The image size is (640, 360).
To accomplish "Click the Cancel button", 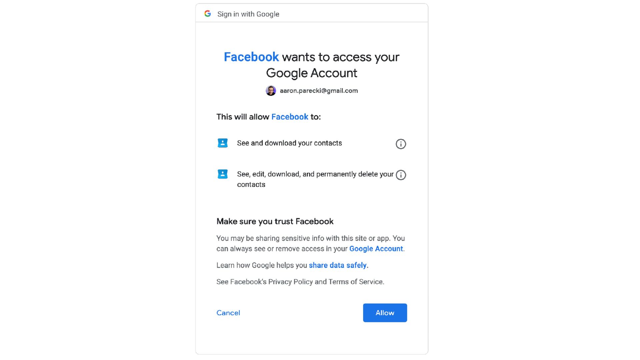I will pyautogui.click(x=228, y=313).
